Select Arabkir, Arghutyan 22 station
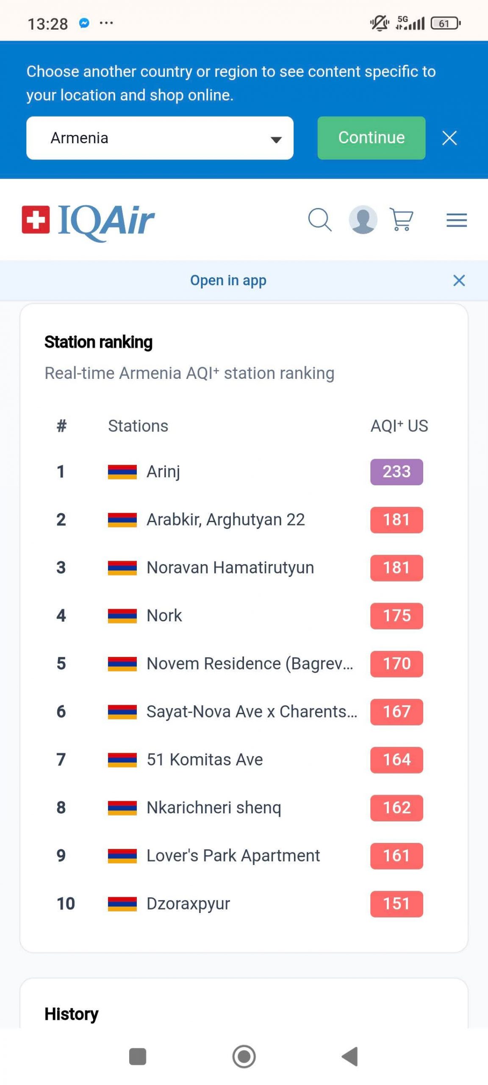Image resolution: width=488 pixels, height=1085 pixels. click(225, 520)
